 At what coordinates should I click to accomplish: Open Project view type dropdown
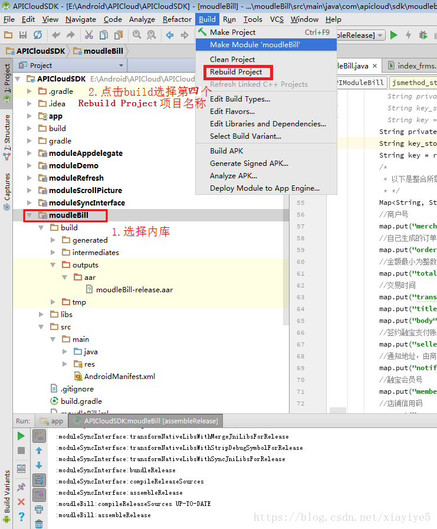click(x=121, y=65)
